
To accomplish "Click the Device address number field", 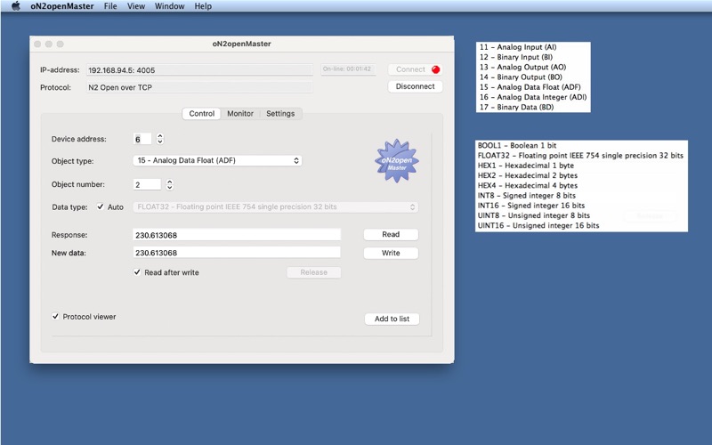I will tap(142, 139).
